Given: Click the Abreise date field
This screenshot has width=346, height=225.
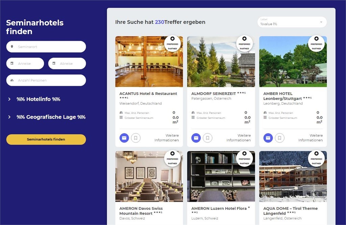Looking at the screenshot, I should tap(67, 64).
